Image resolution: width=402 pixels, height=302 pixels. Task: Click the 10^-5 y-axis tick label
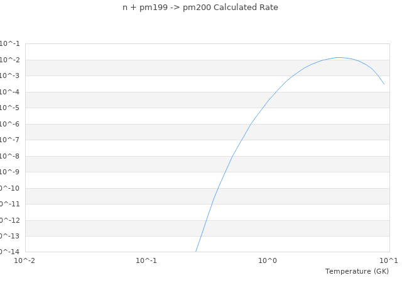[10, 108]
